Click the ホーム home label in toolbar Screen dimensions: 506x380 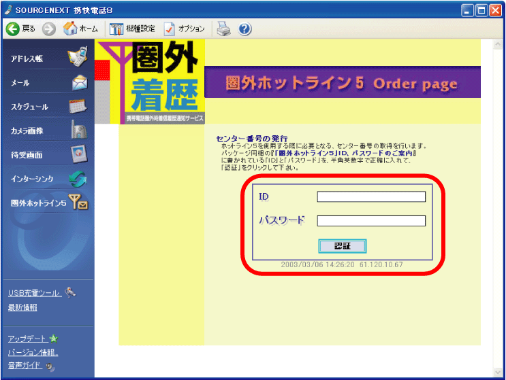[x=89, y=29]
